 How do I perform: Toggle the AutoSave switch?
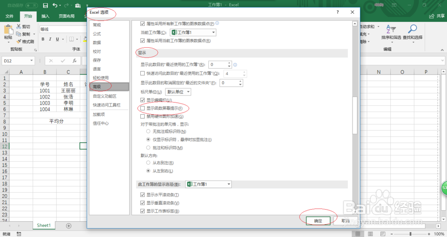32,5
